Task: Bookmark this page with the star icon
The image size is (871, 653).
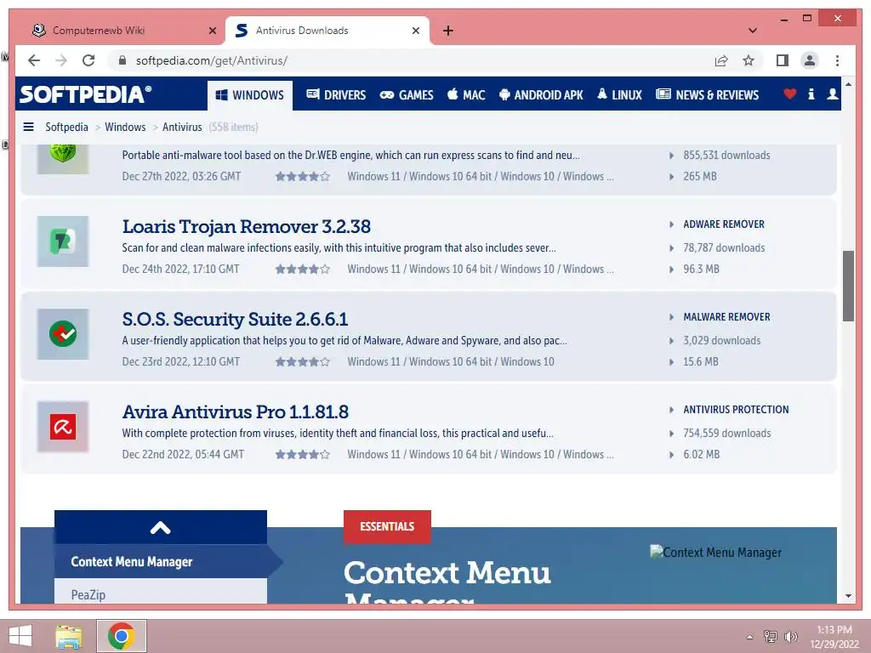Action: [x=749, y=60]
